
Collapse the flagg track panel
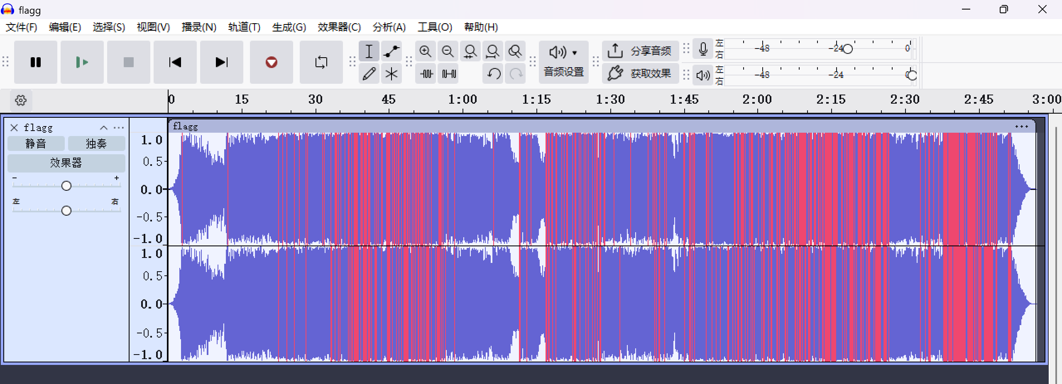click(x=104, y=128)
